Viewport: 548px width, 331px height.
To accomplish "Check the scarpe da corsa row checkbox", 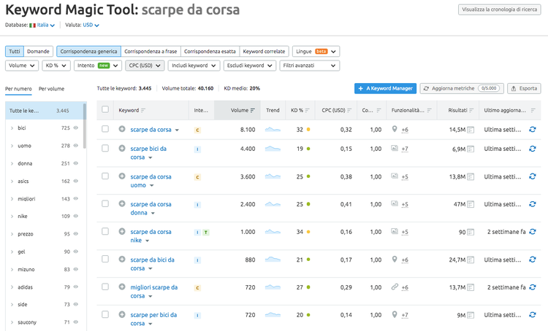I will (x=105, y=129).
